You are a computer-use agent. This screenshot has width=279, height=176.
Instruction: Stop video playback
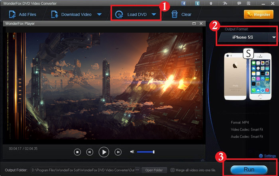(x=77, y=152)
